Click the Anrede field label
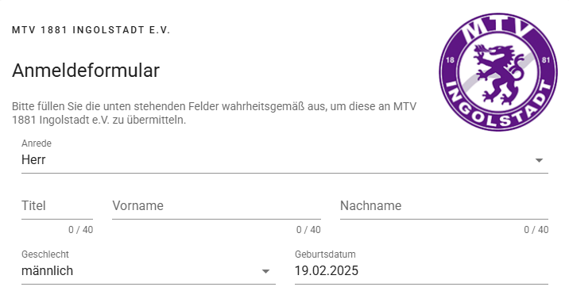Screen dimensions: 569x306 [37, 143]
